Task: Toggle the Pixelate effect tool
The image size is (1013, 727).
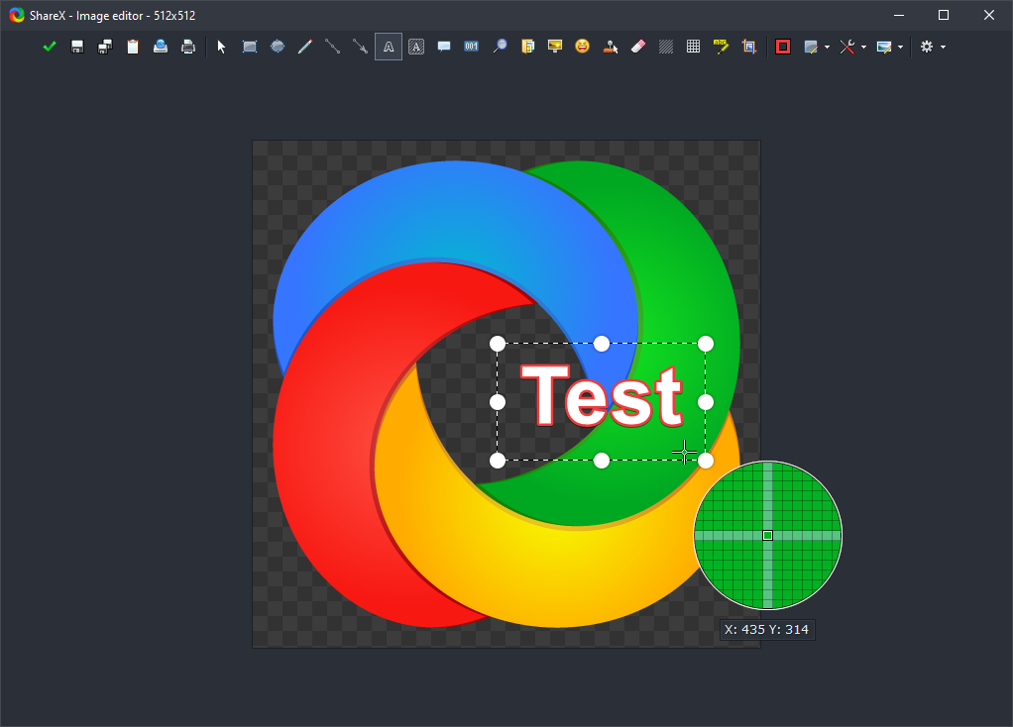Action: click(x=694, y=47)
